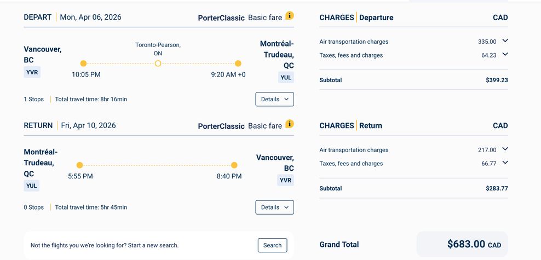Click the YVR badge in return flight
541x260 pixels.
pos(286,180)
